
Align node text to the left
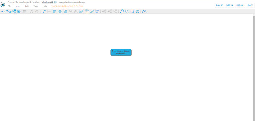55,11
